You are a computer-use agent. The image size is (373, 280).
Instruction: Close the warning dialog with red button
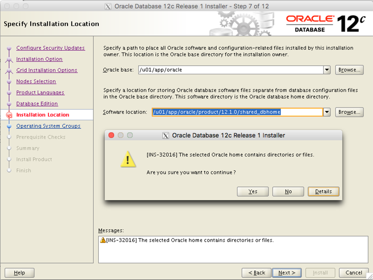tap(111, 135)
